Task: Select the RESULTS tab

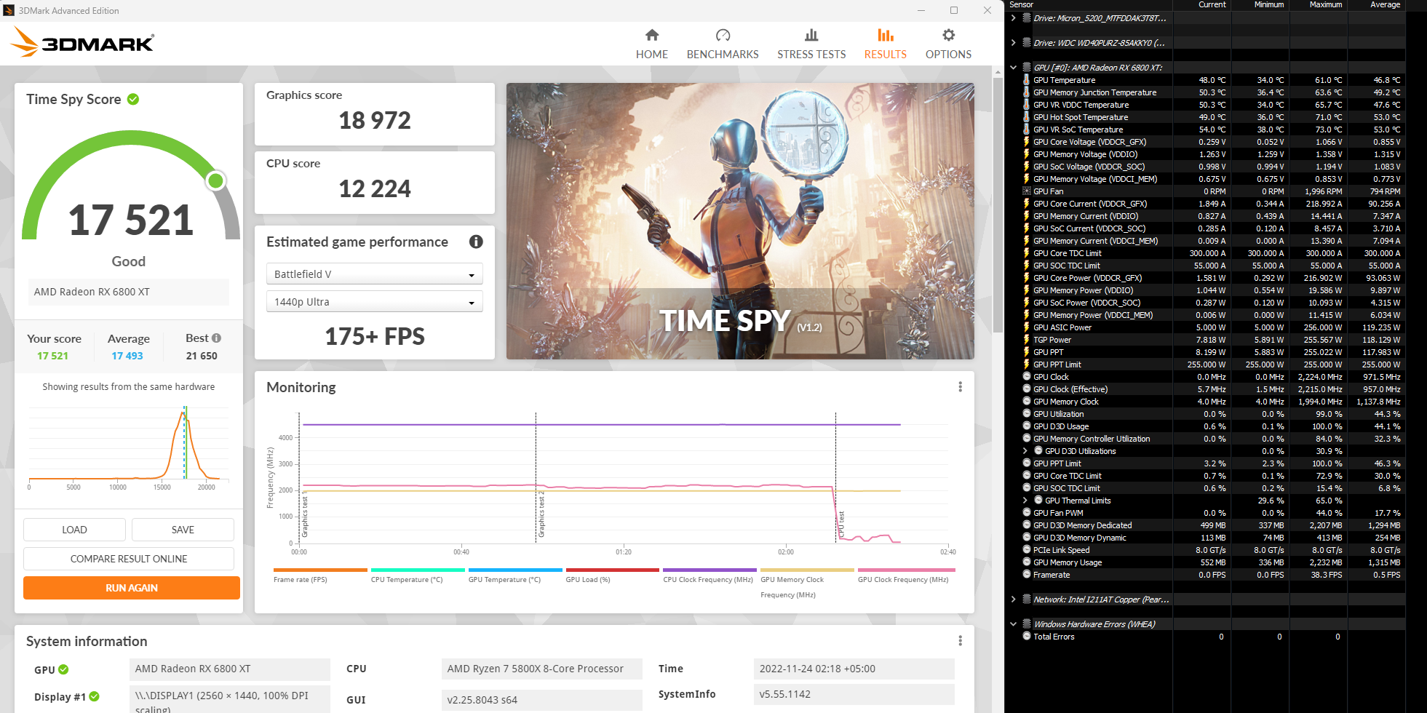Action: coord(886,44)
